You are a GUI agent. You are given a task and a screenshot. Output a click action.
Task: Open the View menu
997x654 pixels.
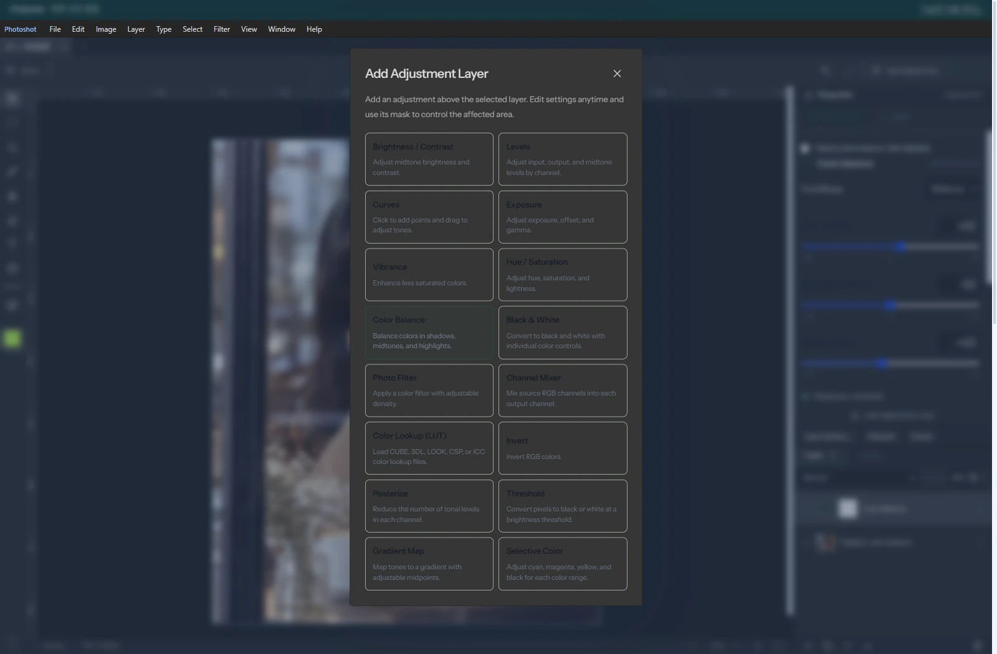tap(249, 29)
